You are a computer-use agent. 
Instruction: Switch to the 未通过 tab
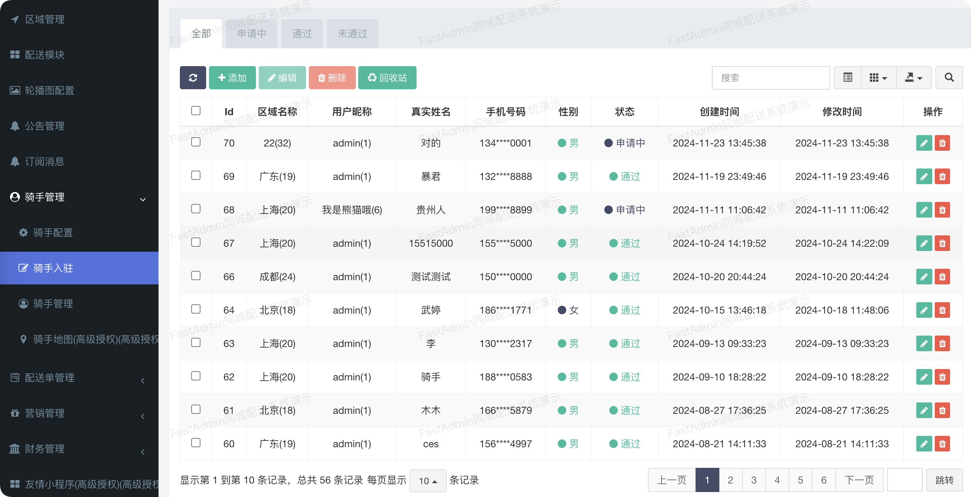(x=352, y=34)
